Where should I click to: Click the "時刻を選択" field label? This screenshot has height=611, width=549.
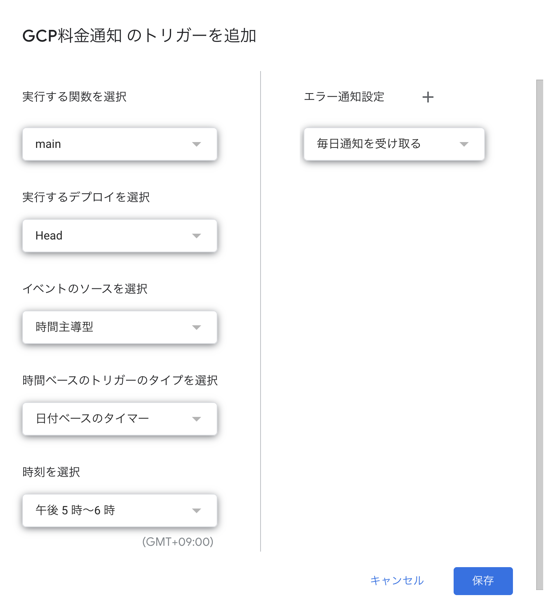tap(51, 472)
